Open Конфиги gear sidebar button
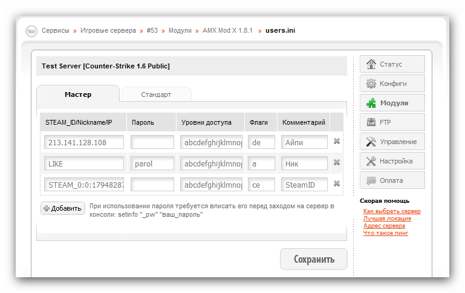The image size is (465, 293). tap(392, 84)
